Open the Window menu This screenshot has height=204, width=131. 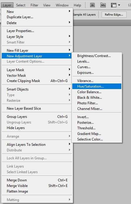point(62,5)
